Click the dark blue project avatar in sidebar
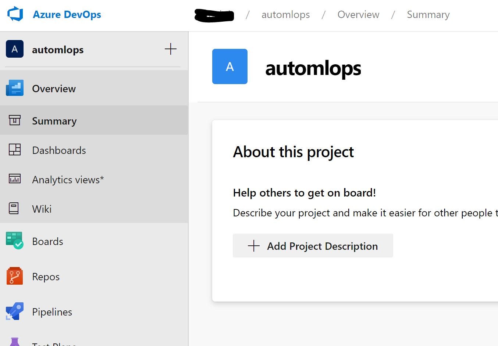 (15, 49)
